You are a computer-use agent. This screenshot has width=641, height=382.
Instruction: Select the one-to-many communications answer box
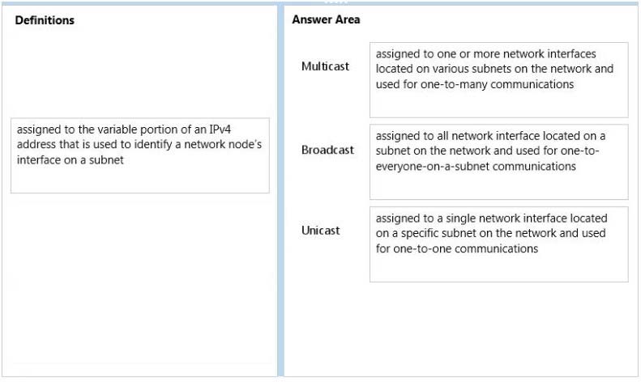(498, 80)
